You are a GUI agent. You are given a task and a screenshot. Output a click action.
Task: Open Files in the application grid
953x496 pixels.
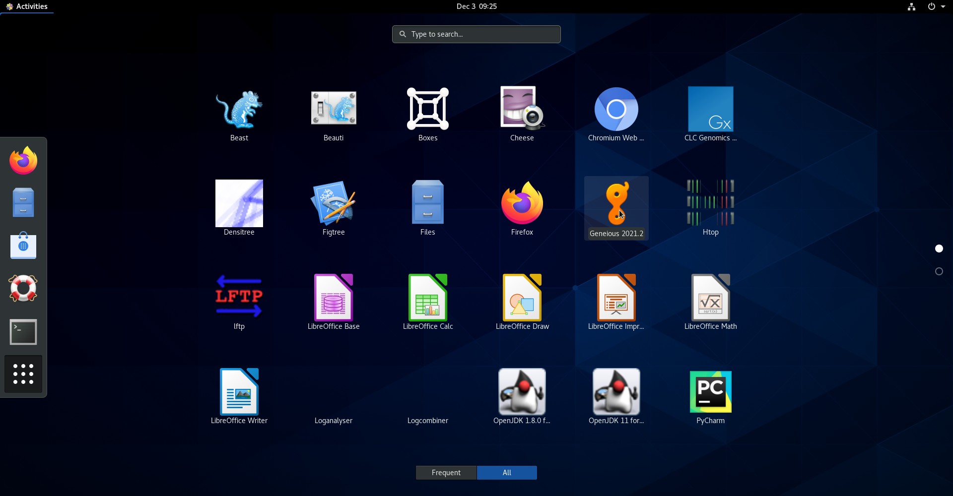pyautogui.click(x=427, y=208)
